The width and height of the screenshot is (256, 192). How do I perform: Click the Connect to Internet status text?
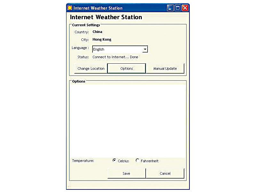(115, 57)
